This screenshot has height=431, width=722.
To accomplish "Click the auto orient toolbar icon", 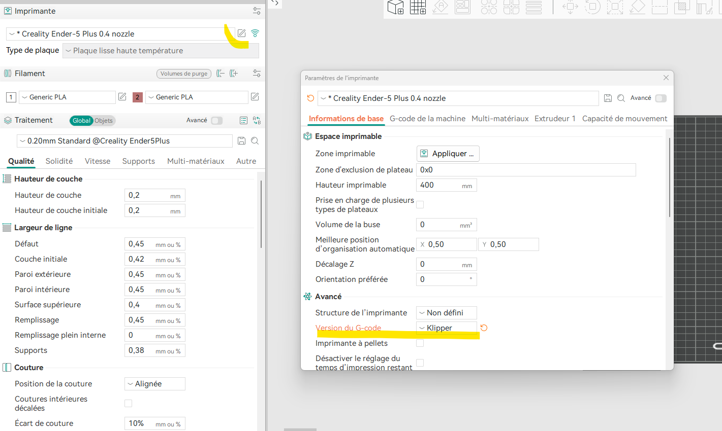I will 440,7.
